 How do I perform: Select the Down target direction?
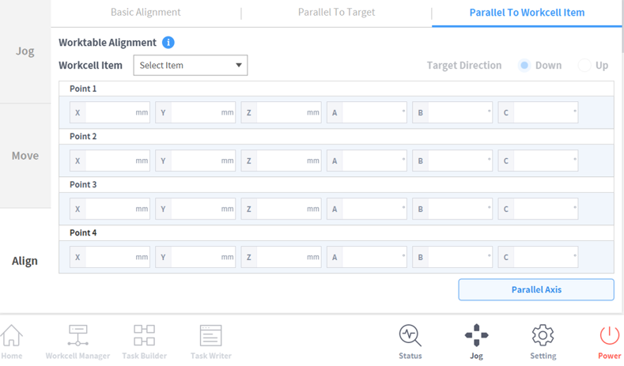[524, 66]
